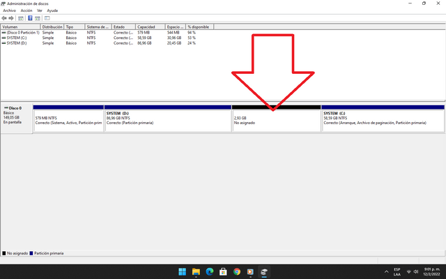Screen dimensions: 446x279
Task: Click the 544 MB free space cell
Action: point(174,33)
